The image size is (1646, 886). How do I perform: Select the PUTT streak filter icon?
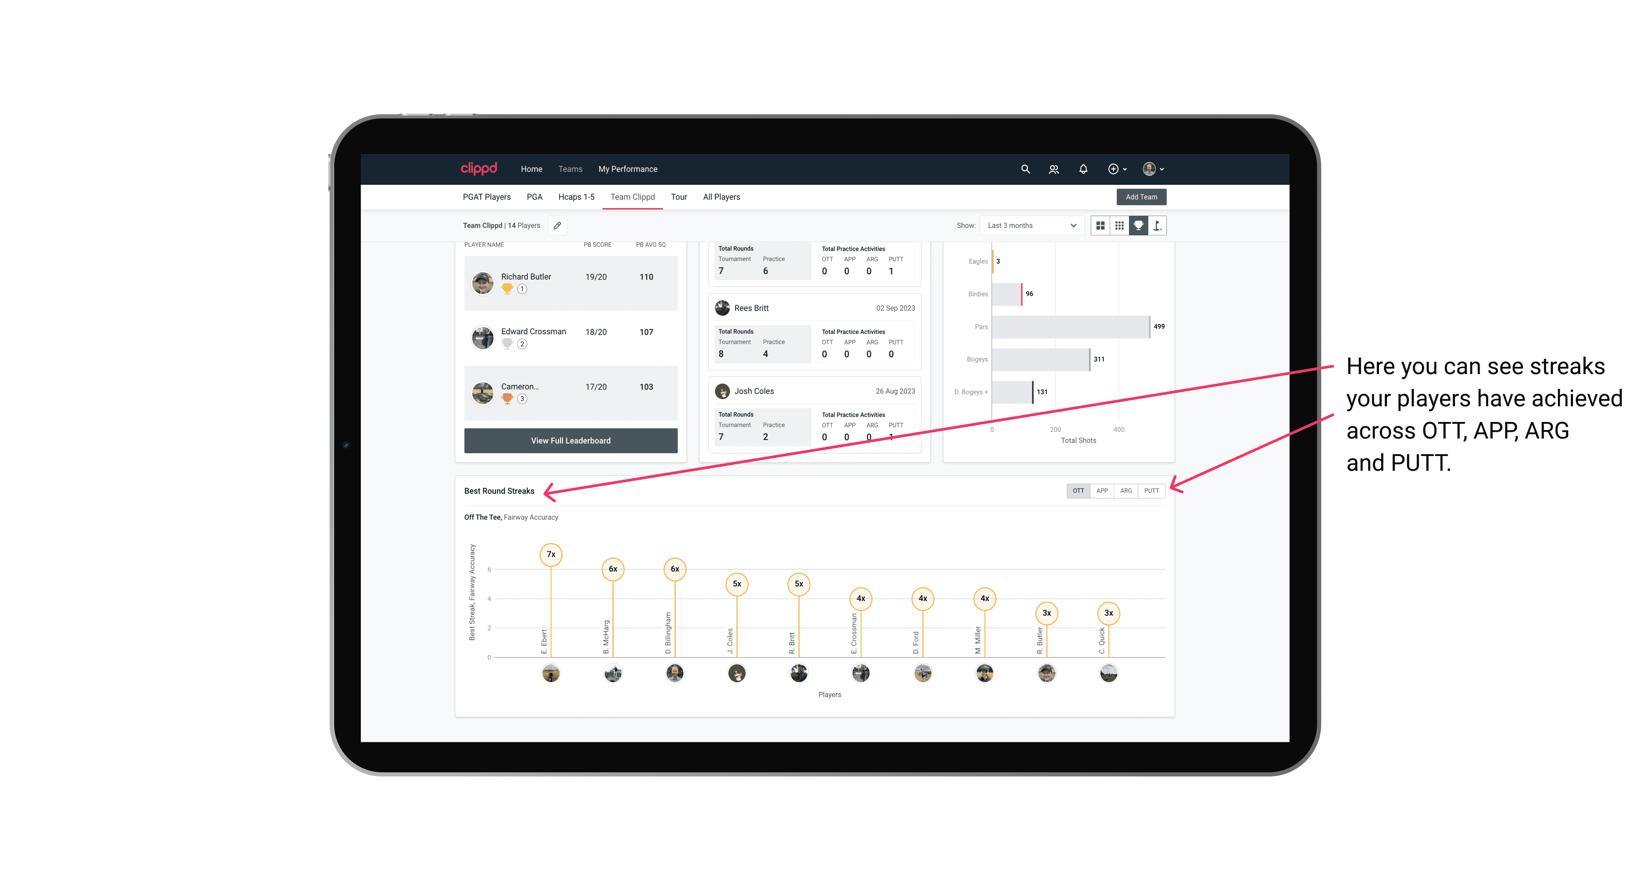[1152, 490]
